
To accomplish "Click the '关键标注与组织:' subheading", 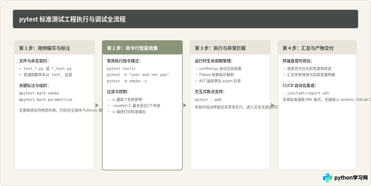I will (34, 85).
